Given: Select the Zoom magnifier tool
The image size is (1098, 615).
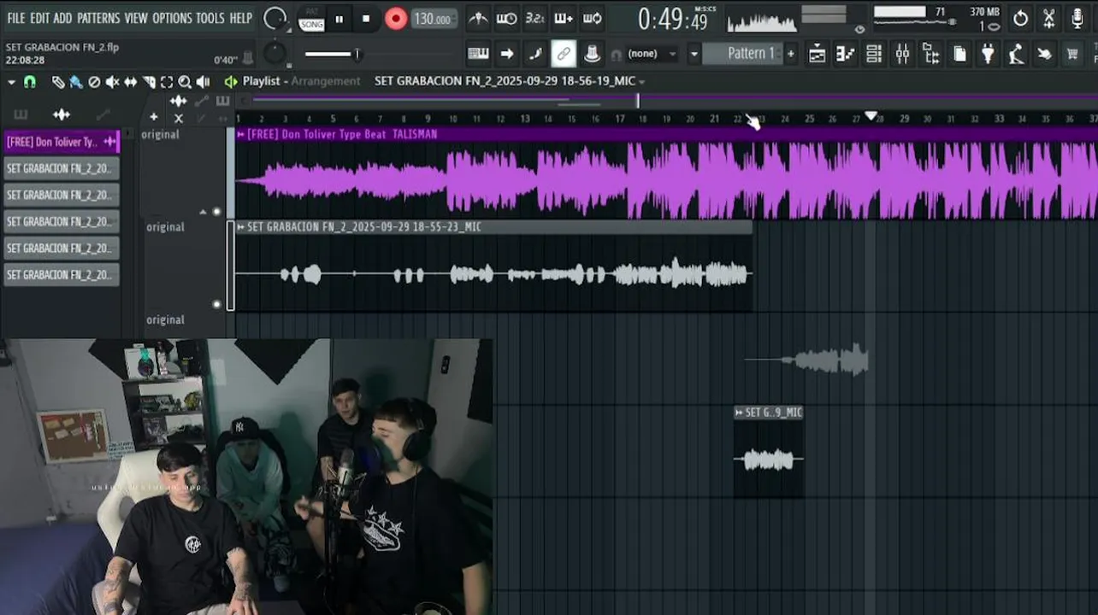Looking at the screenshot, I should coord(185,82).
